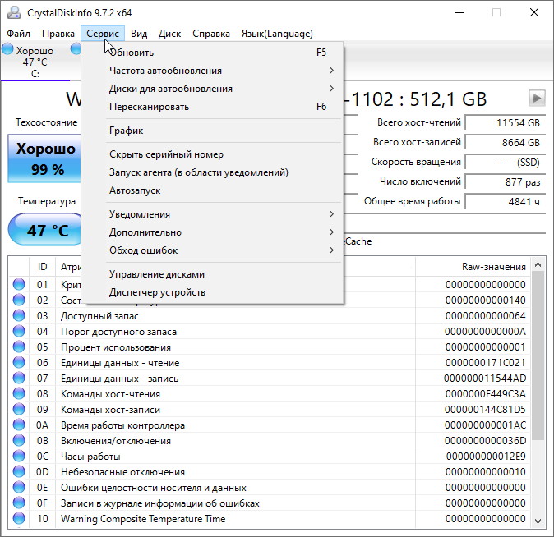
Task: Click the ID column header
Action: coord(42,267)
